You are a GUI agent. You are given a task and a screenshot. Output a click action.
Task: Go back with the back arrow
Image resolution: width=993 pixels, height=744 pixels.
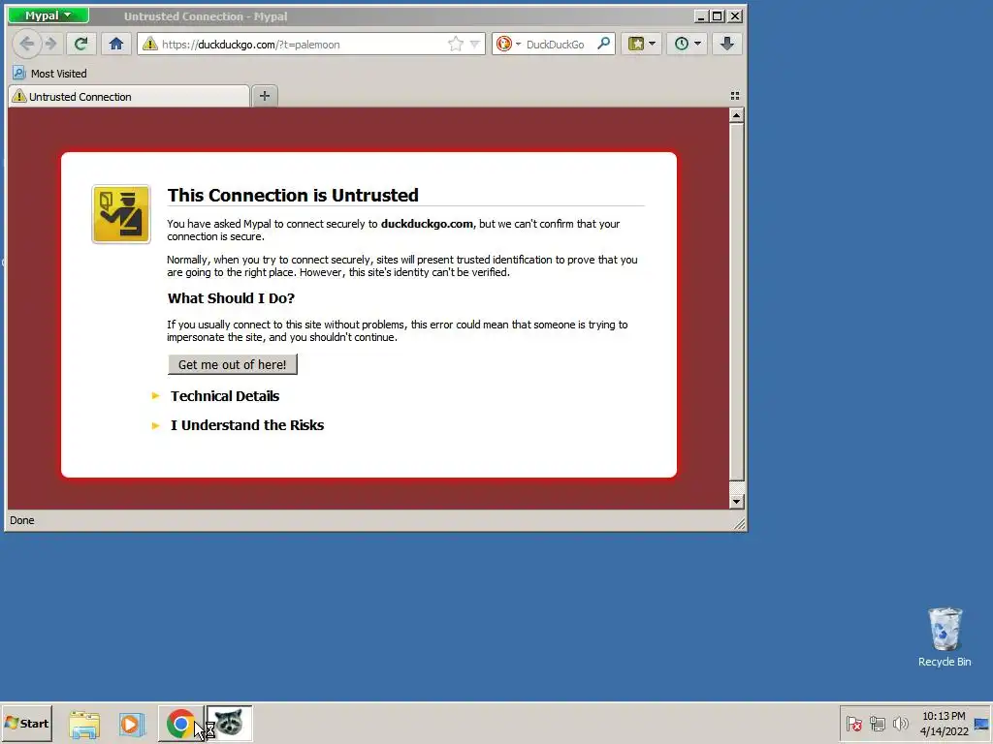click(26, 44)
